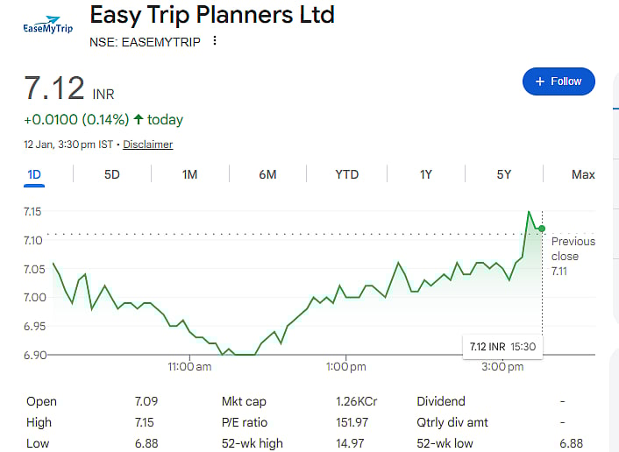Viewport: 619px width, 452px height.
Task: Click the green end-of-day chart marker dot
Action: [x=542, y=229]
